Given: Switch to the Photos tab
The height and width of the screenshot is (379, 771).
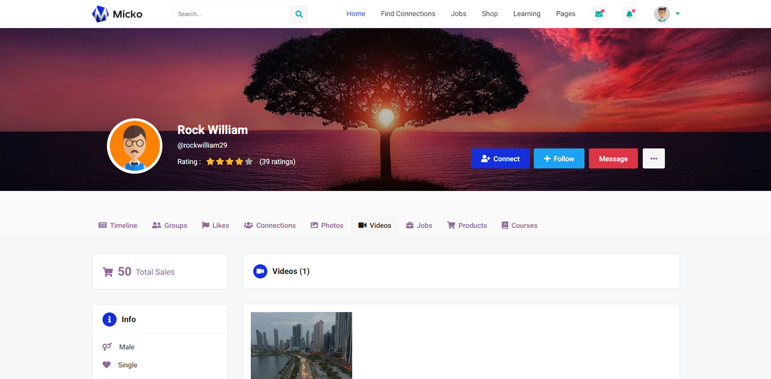Looking at the screenshot, I should pos(327,225).
